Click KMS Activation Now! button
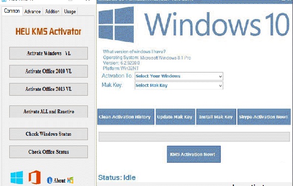Viewport: 293px width, 186px height. [x=194, y=154]
